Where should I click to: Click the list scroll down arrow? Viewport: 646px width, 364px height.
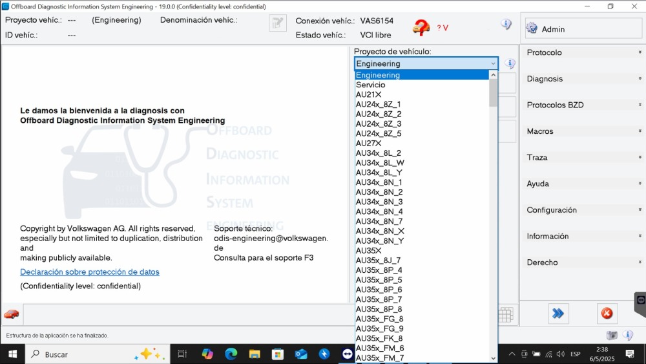(x=493, y=358)
